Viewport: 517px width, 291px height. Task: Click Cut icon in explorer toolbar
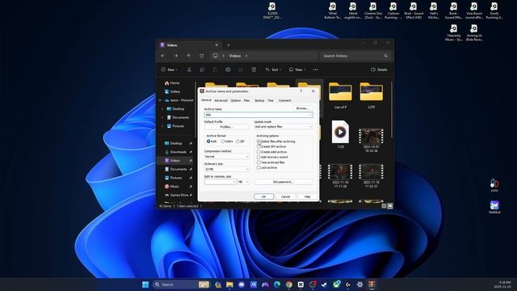(x=189, y=70)
